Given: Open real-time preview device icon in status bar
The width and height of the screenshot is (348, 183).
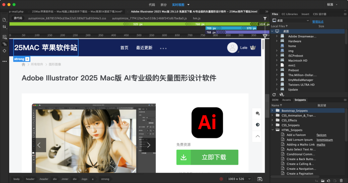Looking at the screenshot, I should (x=260, y=179).
